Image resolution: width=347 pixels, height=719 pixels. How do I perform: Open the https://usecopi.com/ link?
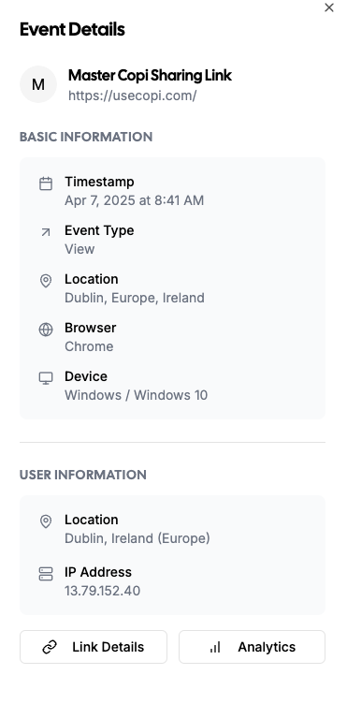[x=133, y=95]
